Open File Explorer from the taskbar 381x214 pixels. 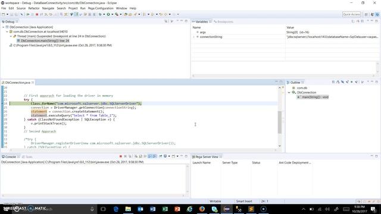128,209
